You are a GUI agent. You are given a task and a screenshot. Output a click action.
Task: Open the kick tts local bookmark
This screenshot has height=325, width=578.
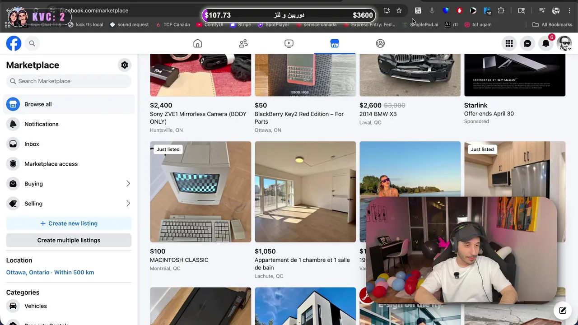click(85, 25)
